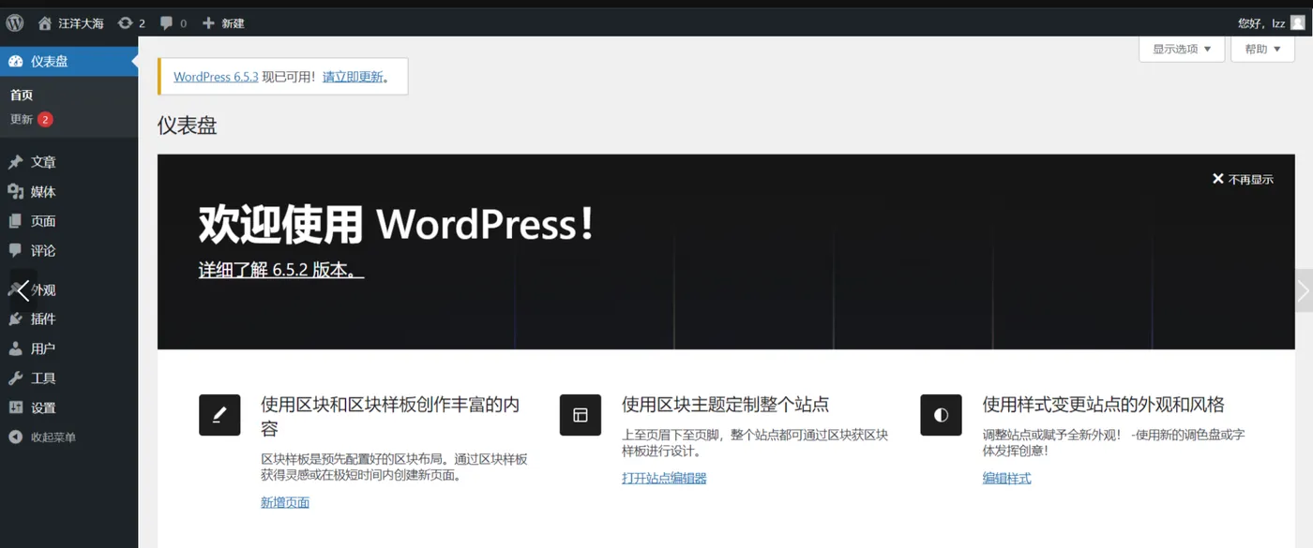Screen dimensions: 1313x548
Task: Click the WordPress logo in admin bar
Action: point(15,22)
